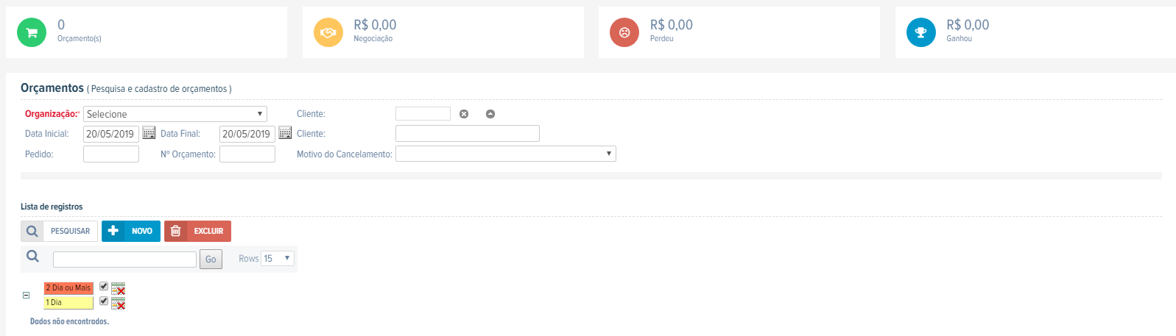Viewport: 1176px width, 336px height.
Task: Focus the Nº Orçamento input field
Action: 247,154
